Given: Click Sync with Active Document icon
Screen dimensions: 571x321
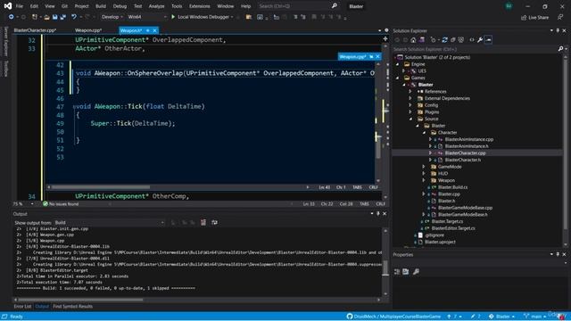Looking at the screenshot, I should (444, 39).
